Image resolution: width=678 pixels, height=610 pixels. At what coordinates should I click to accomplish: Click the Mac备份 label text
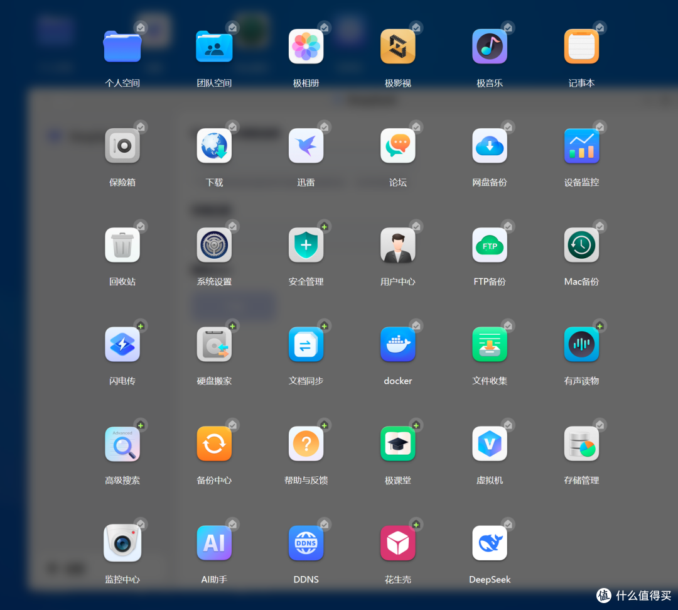581,281
